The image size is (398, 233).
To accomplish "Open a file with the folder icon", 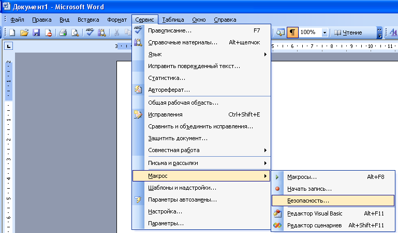I will pyautogui.click(x=24, y=32).
